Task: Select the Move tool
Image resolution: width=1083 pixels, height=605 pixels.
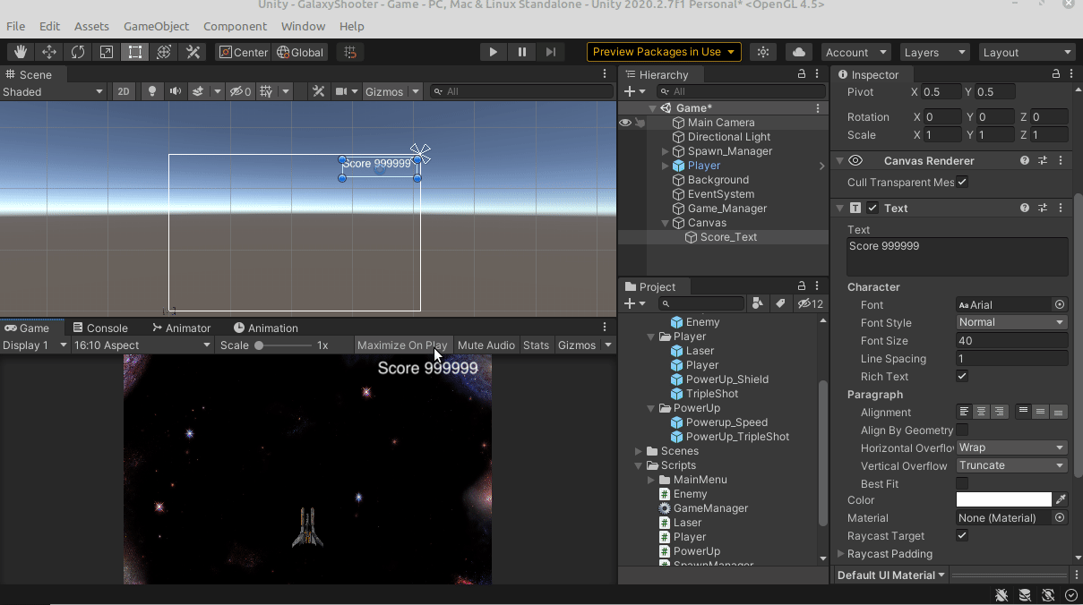Action: click(x=49, y=52)
